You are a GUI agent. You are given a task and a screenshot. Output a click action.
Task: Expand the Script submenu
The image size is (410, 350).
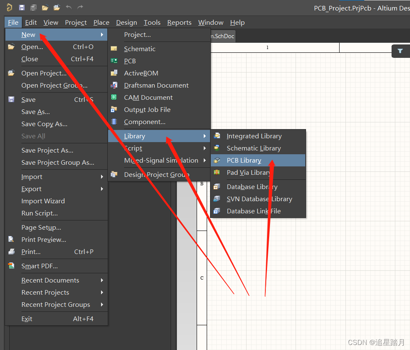[x=133, y=148]
